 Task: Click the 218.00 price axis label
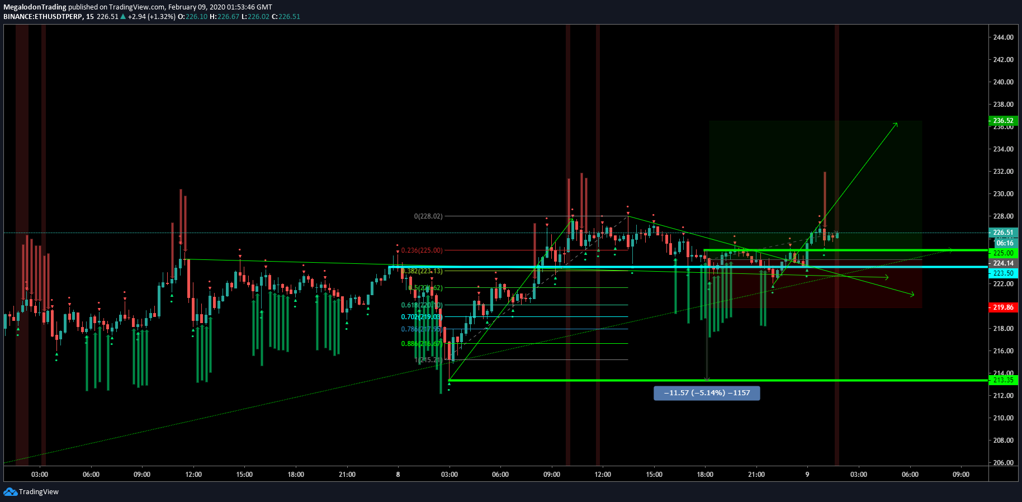1003,329
